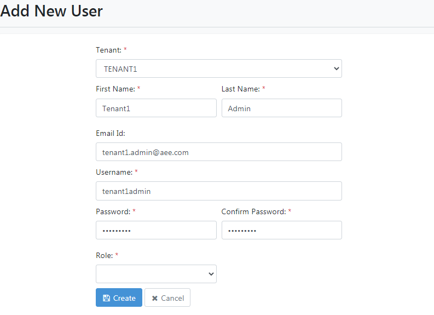Focus the Password input field
The width and height of the screenshot is (434, 315).
(x=156, y=230)
